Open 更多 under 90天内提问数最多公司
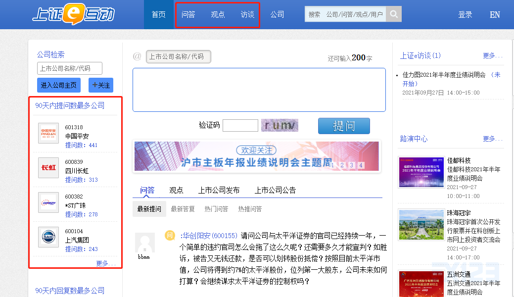 click(106, 263)
